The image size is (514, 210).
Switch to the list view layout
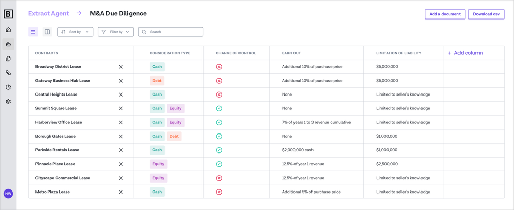[x=33, y=32]
